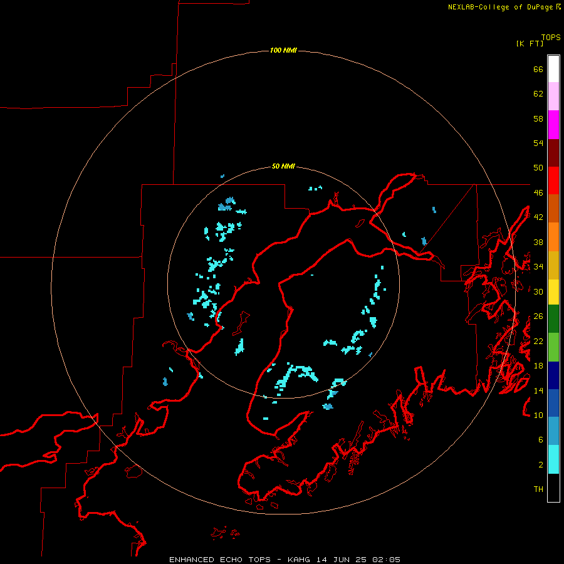Click the legend value 14
The width and height of the screenshot is (564, 564).
click(x=538, y=390)
